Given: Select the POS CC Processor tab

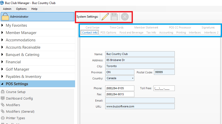Looking at the screenshot, I should 180,27.
